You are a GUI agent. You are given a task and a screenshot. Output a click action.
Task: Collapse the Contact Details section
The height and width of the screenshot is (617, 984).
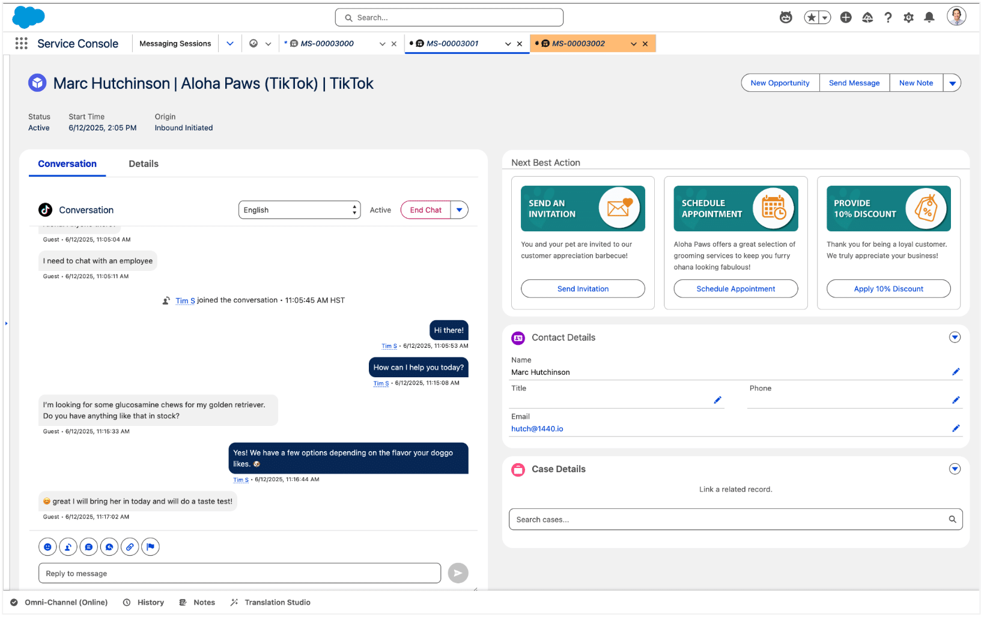(955, 337)
